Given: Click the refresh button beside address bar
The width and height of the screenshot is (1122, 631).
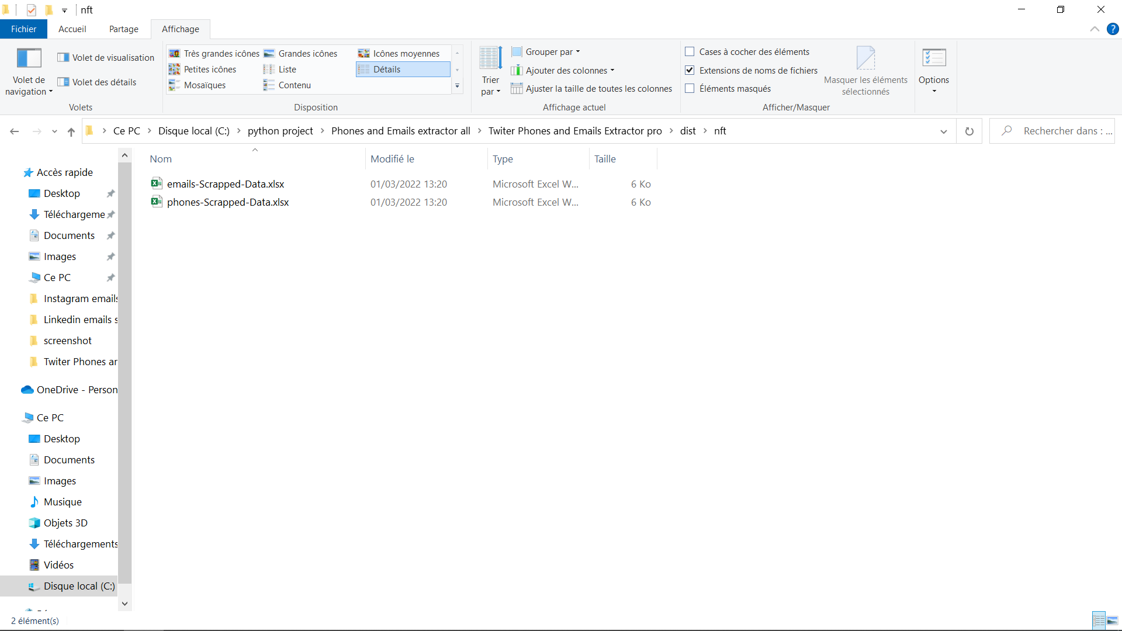Looking at the screenshot, I should tap(969, 131).
